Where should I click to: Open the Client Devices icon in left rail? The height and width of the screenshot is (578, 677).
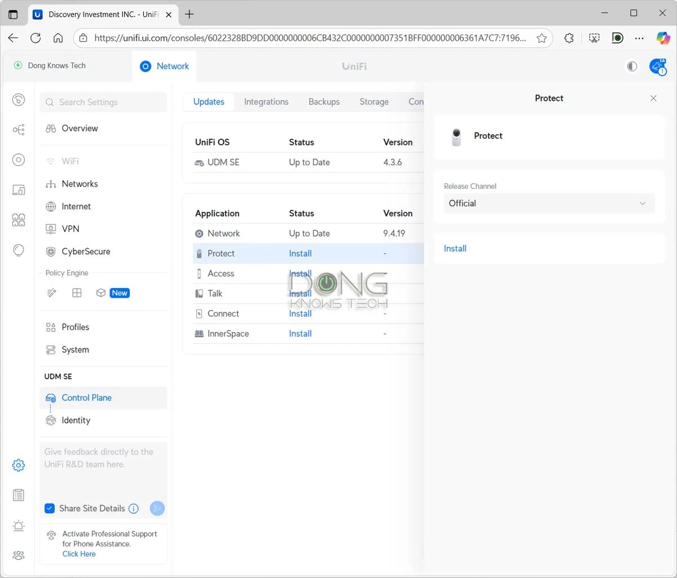point(19,189)
